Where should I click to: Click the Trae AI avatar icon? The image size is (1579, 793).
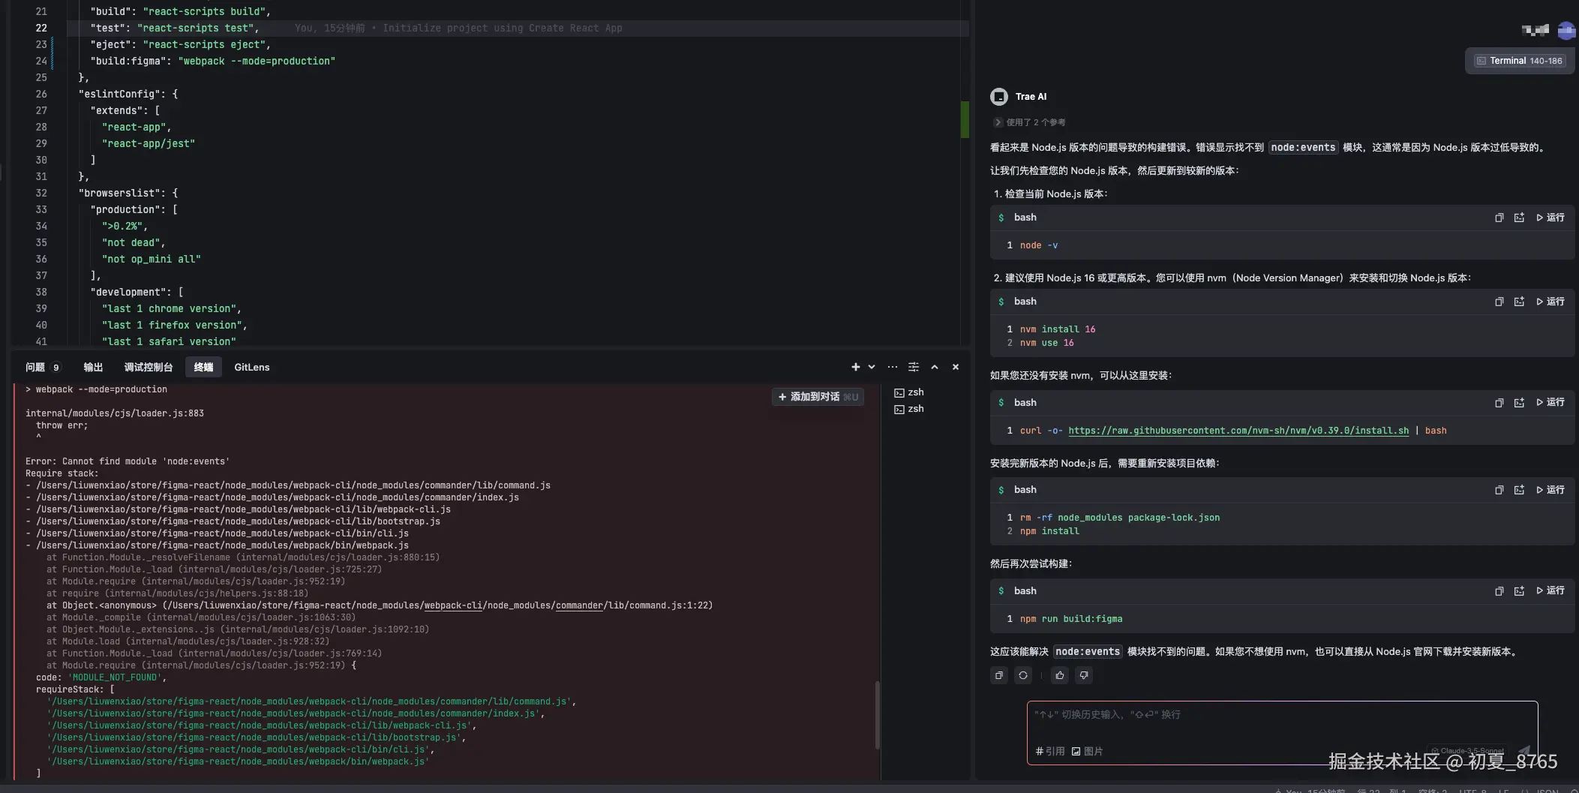pyautogui.click(x=999, y=97)
